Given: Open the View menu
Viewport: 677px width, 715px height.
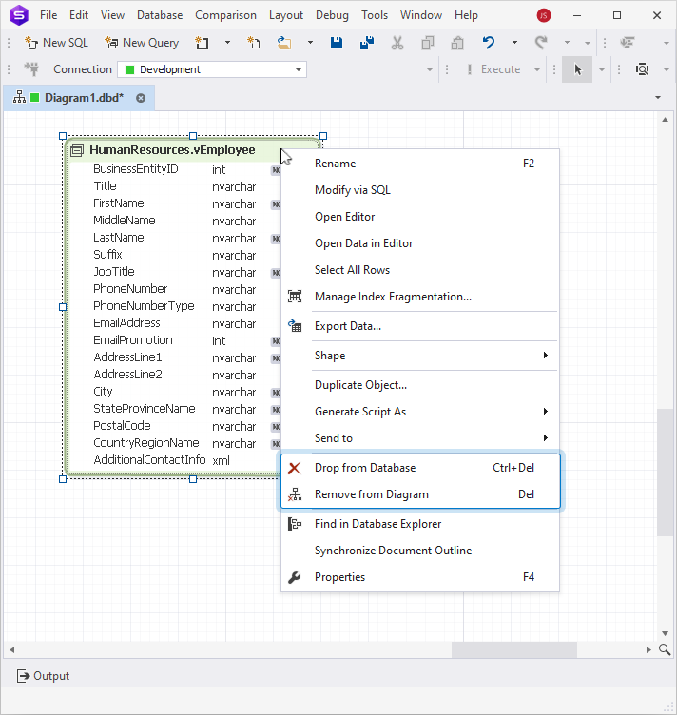Looking at the screenshot, I should pos(112,15).
